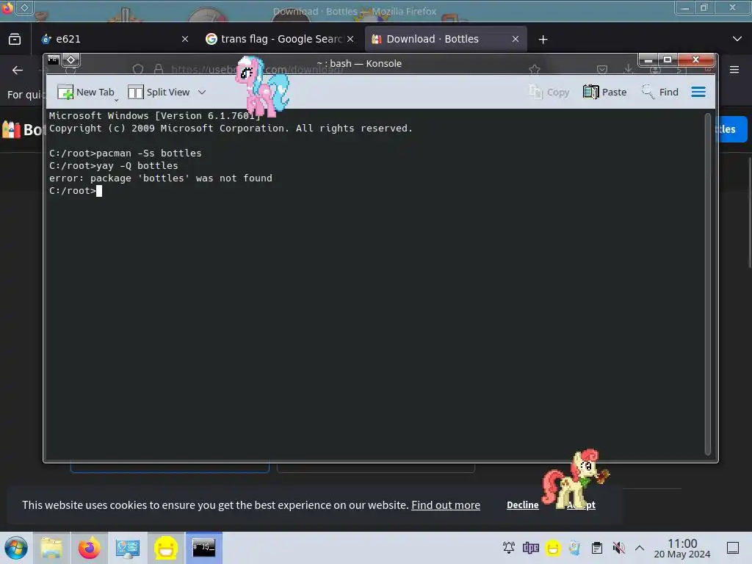Screen dimensions: 752x564
Task: Toggle muted volume tray icon
Action: coord(618,548)
